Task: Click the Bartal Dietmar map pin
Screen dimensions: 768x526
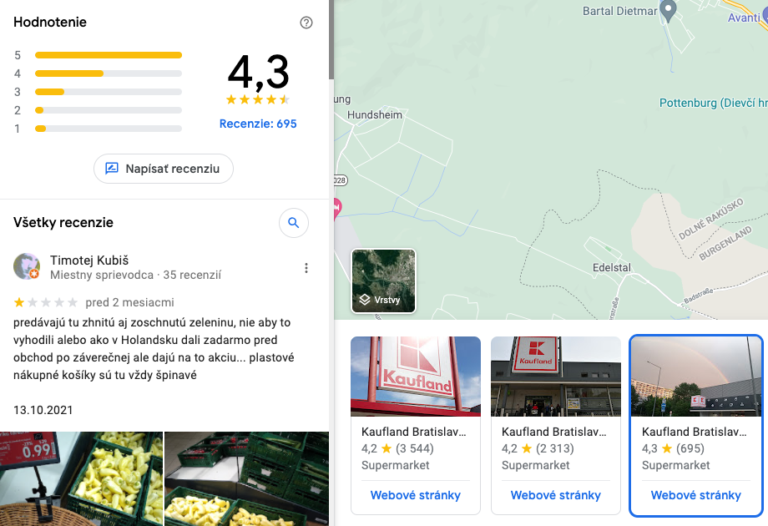Action: pos(667,10)
